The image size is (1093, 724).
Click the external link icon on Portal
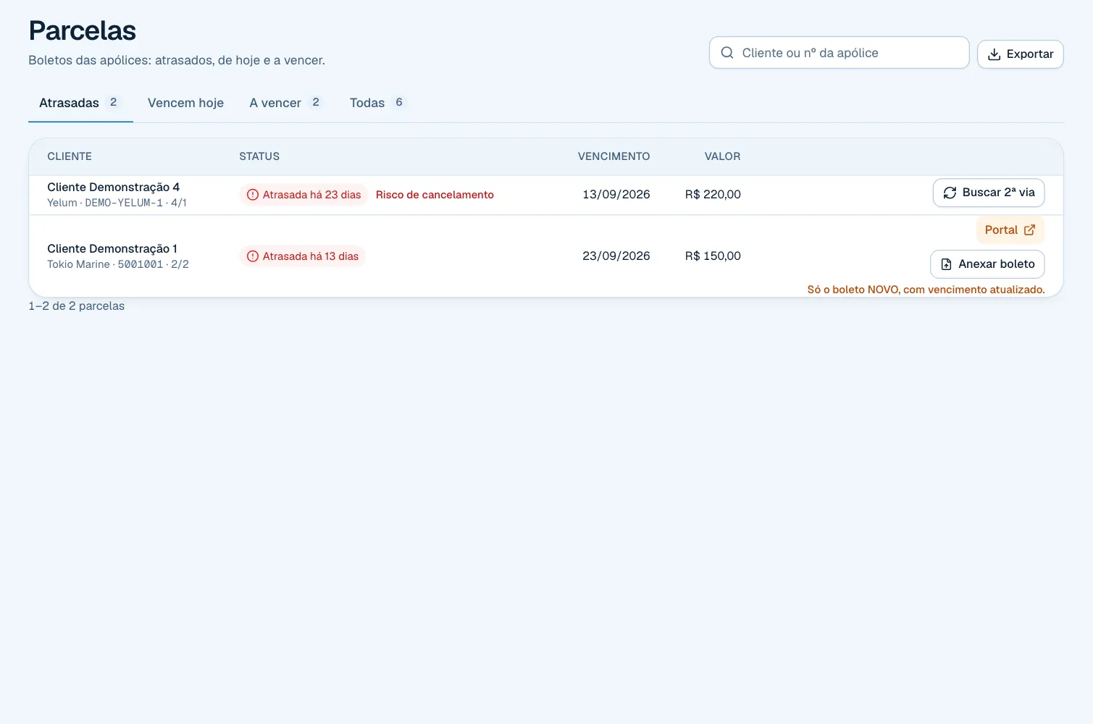click(x=1029, y=230)
